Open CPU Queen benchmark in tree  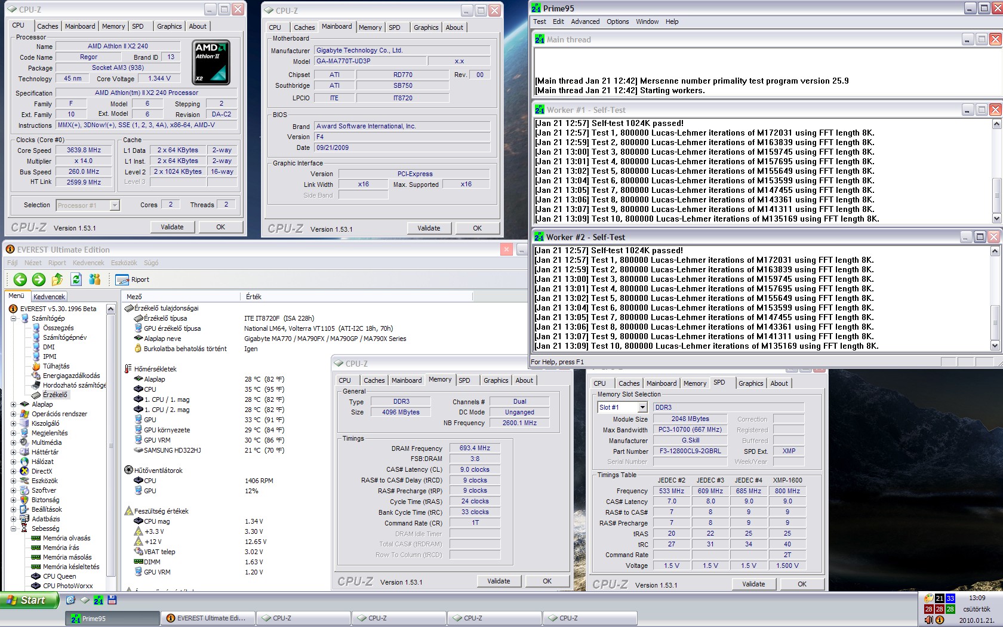59,576
